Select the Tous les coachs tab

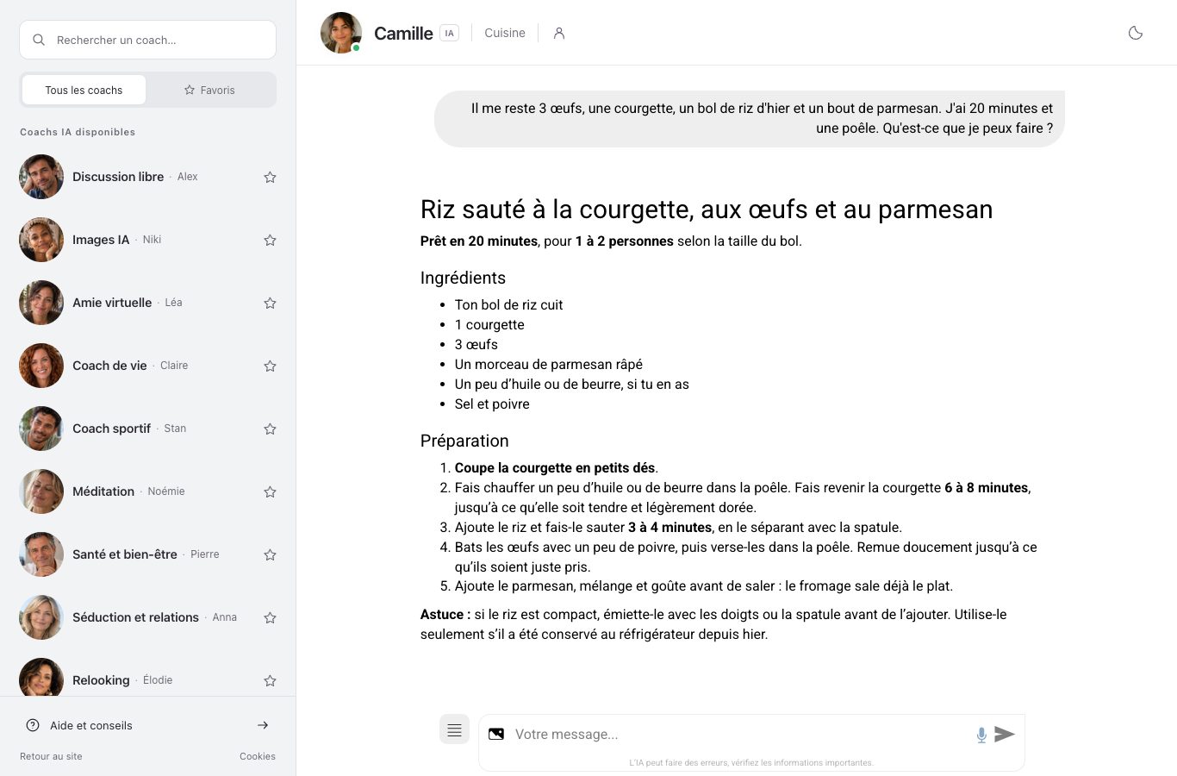(84, 90)
